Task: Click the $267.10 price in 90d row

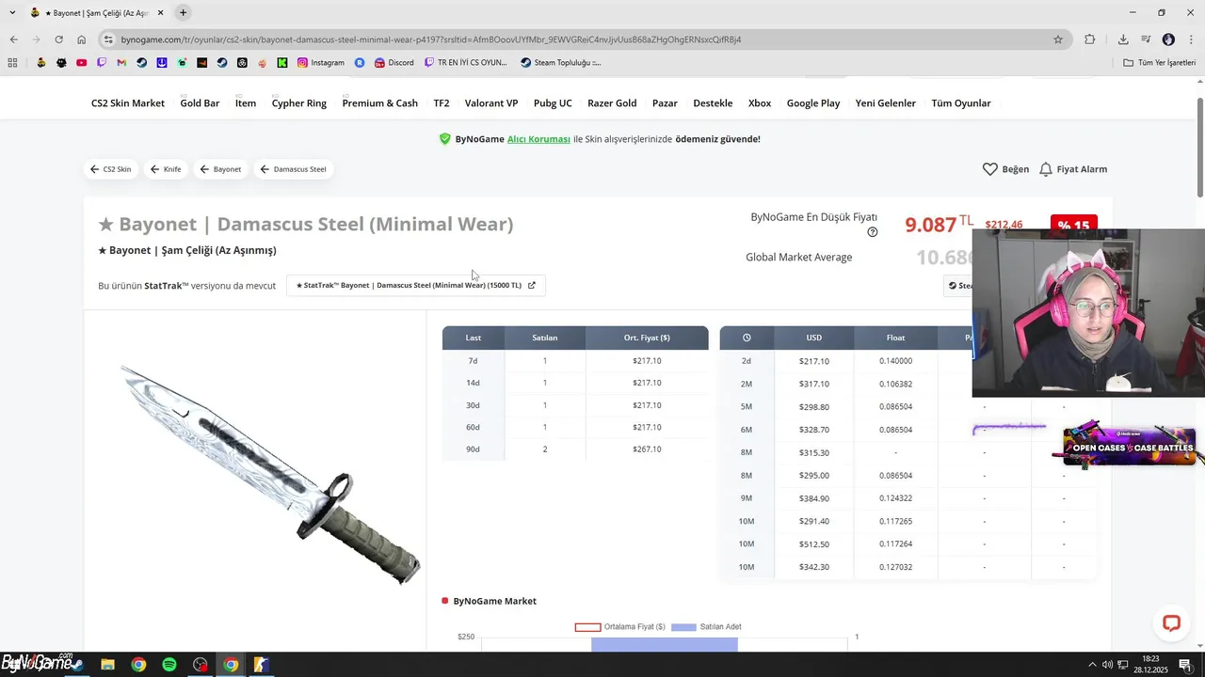Action: (647, 449)
